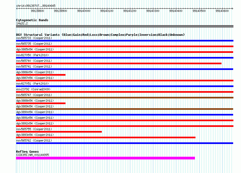
Task: Click the nsv565747 (Cooper2011) label
Action: (x=34, y=95)
